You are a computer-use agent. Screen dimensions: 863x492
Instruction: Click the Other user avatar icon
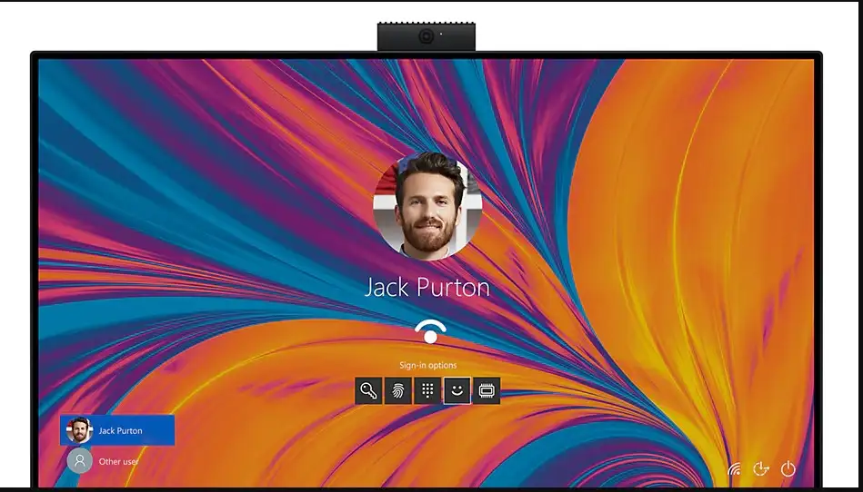click(80, 461)
